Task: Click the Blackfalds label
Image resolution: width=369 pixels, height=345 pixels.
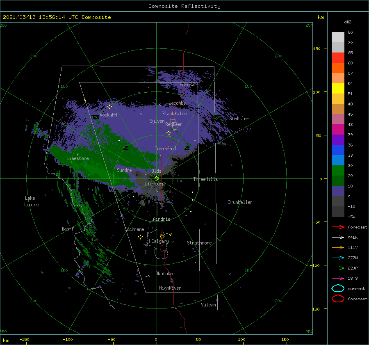Action: (174, 114)
